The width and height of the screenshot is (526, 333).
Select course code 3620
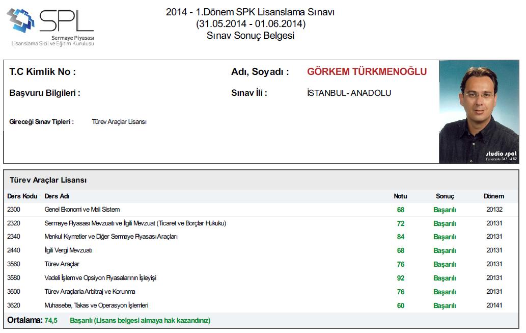point(14,305)
